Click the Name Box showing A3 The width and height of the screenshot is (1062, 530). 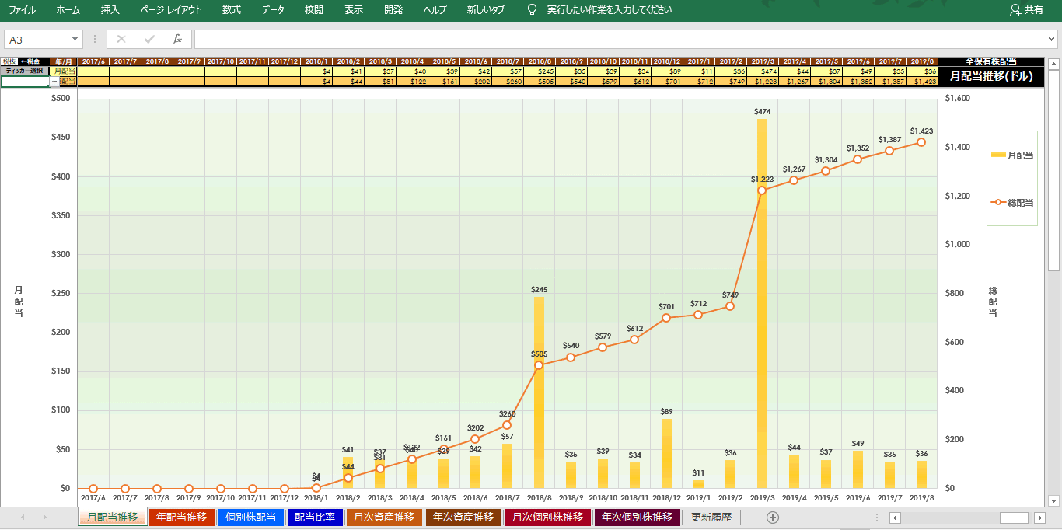pyautogui.click(x=39, y=39)
